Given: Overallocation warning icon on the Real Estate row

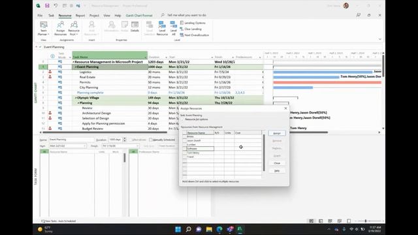Looking at the screenshot, I should (x=50, y=77).
